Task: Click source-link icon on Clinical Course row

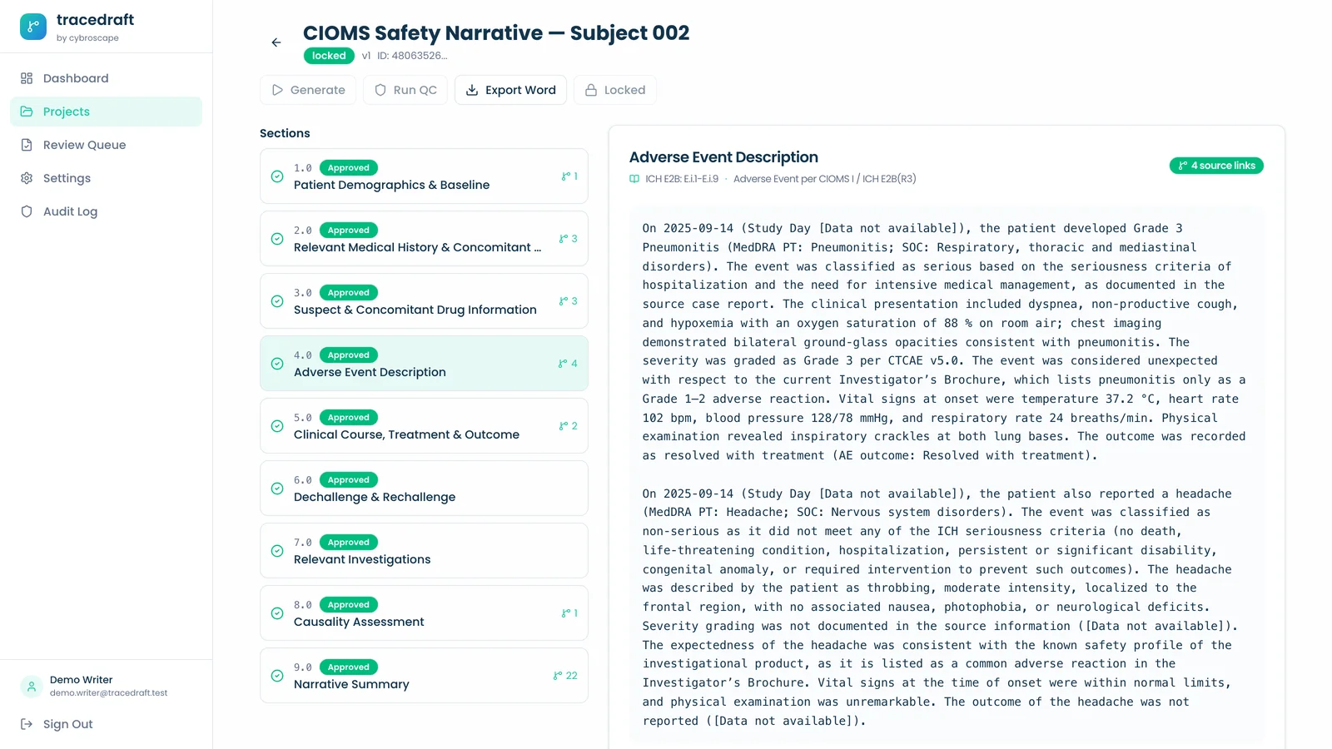Action: click(x=564, y=426)
